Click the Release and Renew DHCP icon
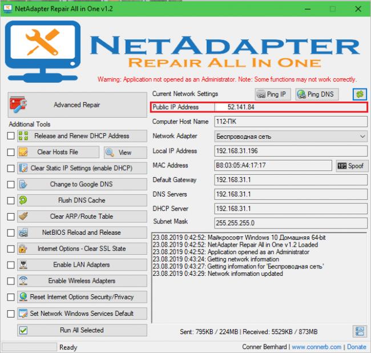Viewport: 371px width, 353px height. 23,136
